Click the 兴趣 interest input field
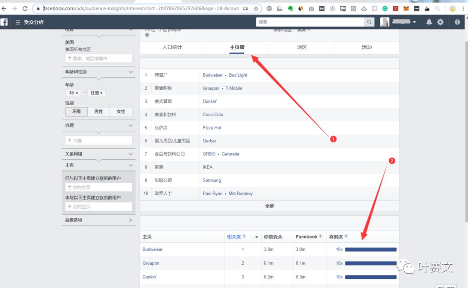This screenshot has width=468, height=288. click(x=98, y=140)
